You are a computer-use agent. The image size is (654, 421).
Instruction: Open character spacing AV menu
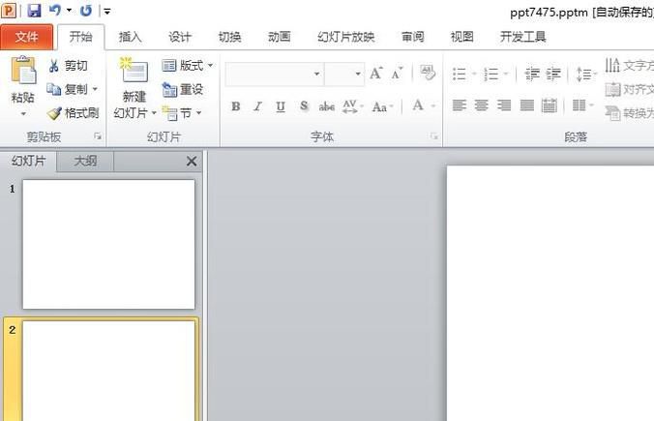(x=352, y=106)
